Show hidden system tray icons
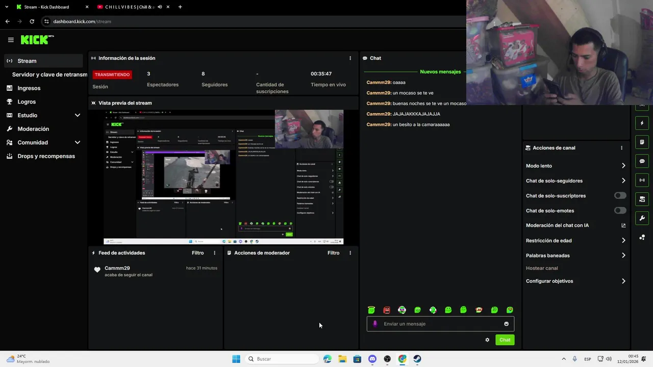Image resolution: width=653 pixels, height=367 pixels. click(x=564, y=359)
